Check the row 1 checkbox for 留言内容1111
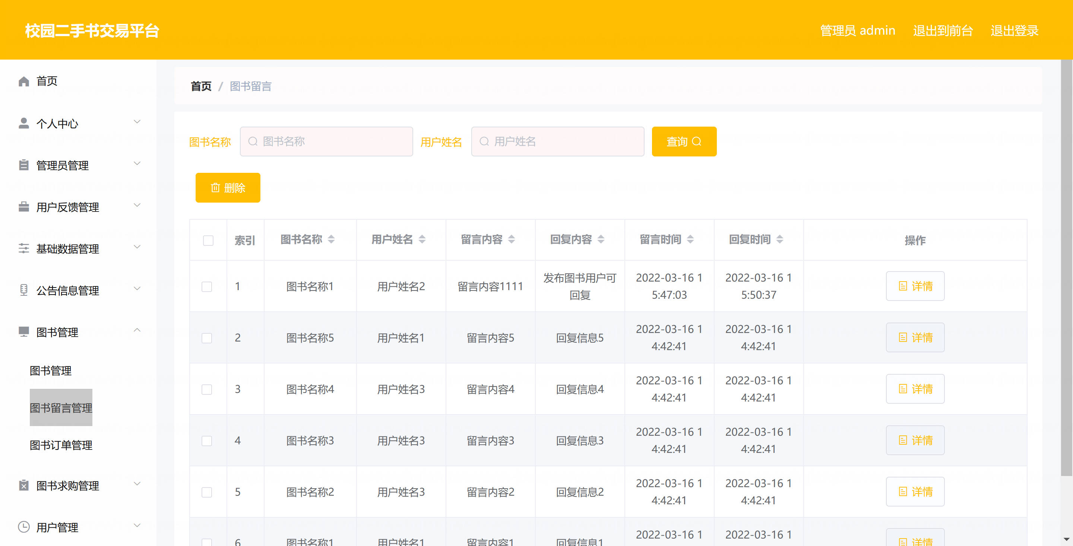1073x546 pixels. click(x=207, y=286)
